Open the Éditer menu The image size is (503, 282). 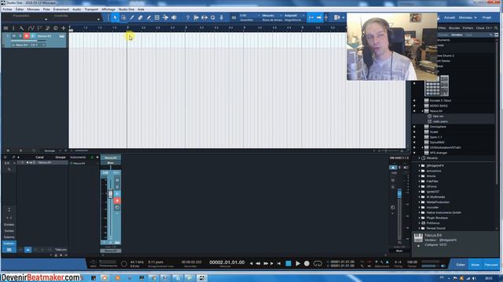[20, 9]
